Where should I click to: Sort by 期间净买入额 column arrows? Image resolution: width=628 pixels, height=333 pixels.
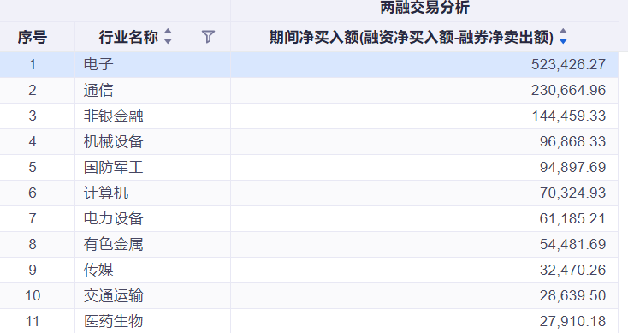click(563, 37)
